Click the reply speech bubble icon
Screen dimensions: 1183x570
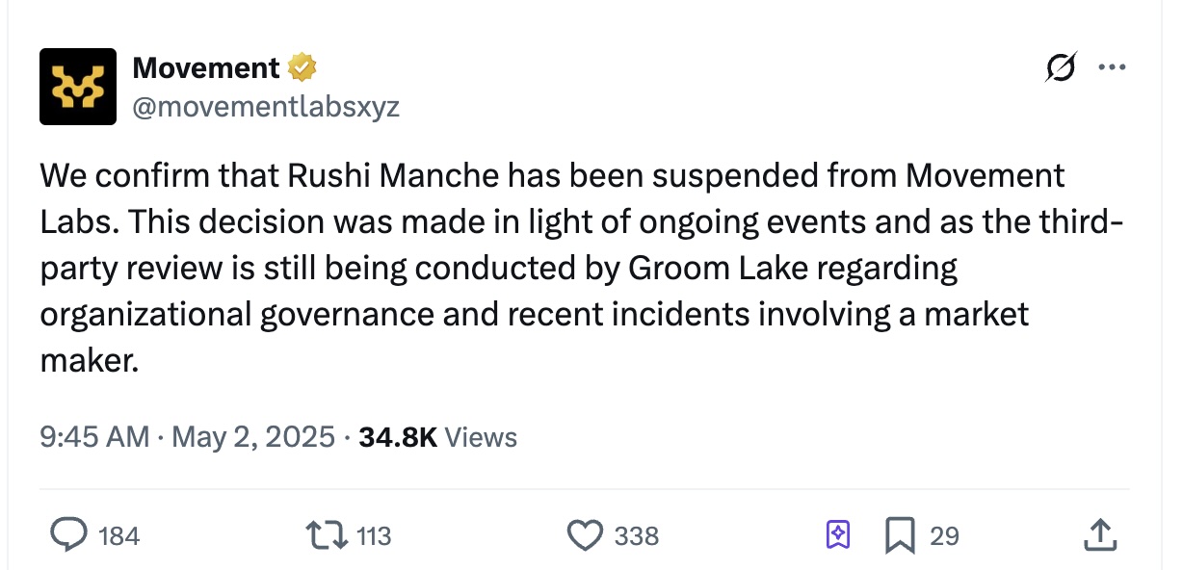coord(69,534)
